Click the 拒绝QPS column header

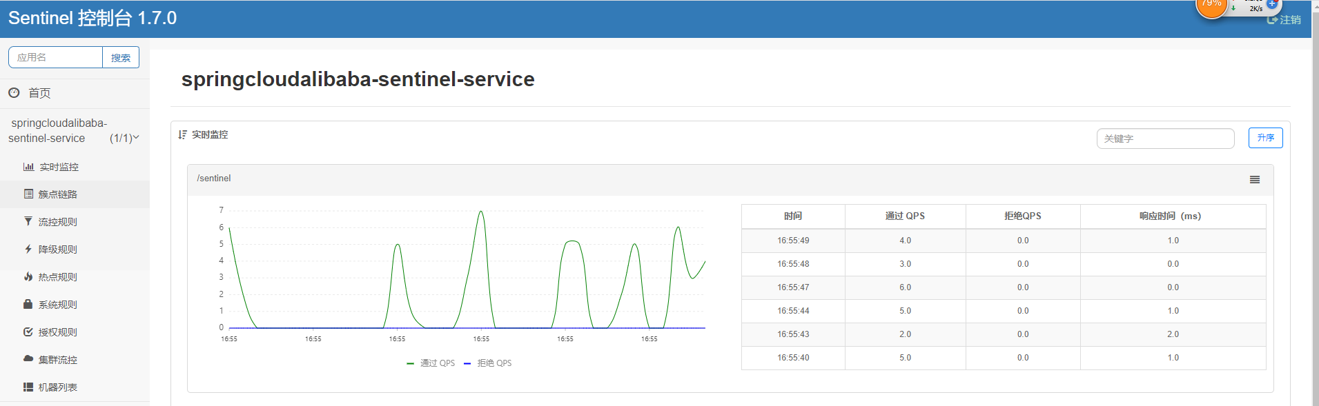pyautogui.click(x=1023, y=216)
